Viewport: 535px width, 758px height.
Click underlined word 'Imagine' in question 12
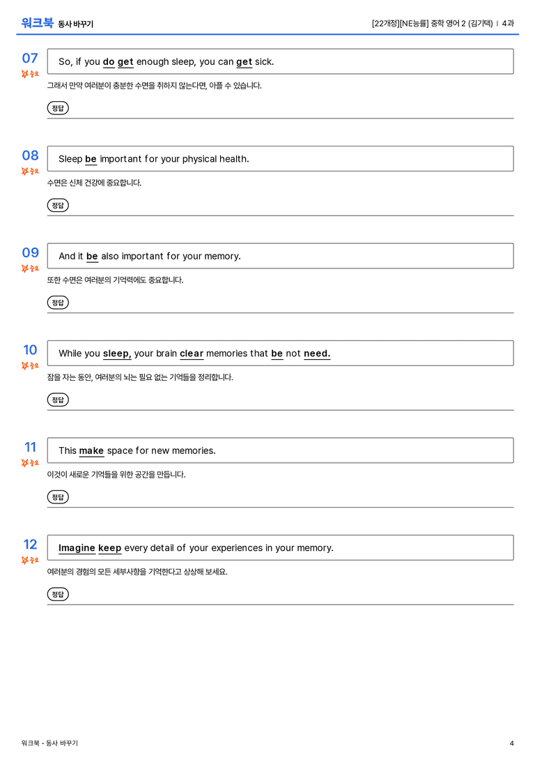tap(77, 548)
